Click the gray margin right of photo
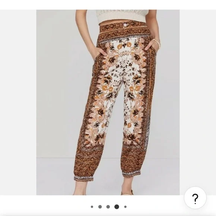 coord(198,96)
